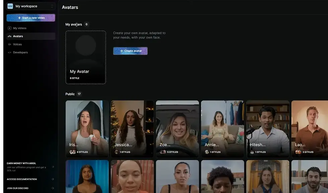The width and height of the screenshot is (328, 193).
Task: Click the Avatars page heading
Action: (x=70, y=7)
